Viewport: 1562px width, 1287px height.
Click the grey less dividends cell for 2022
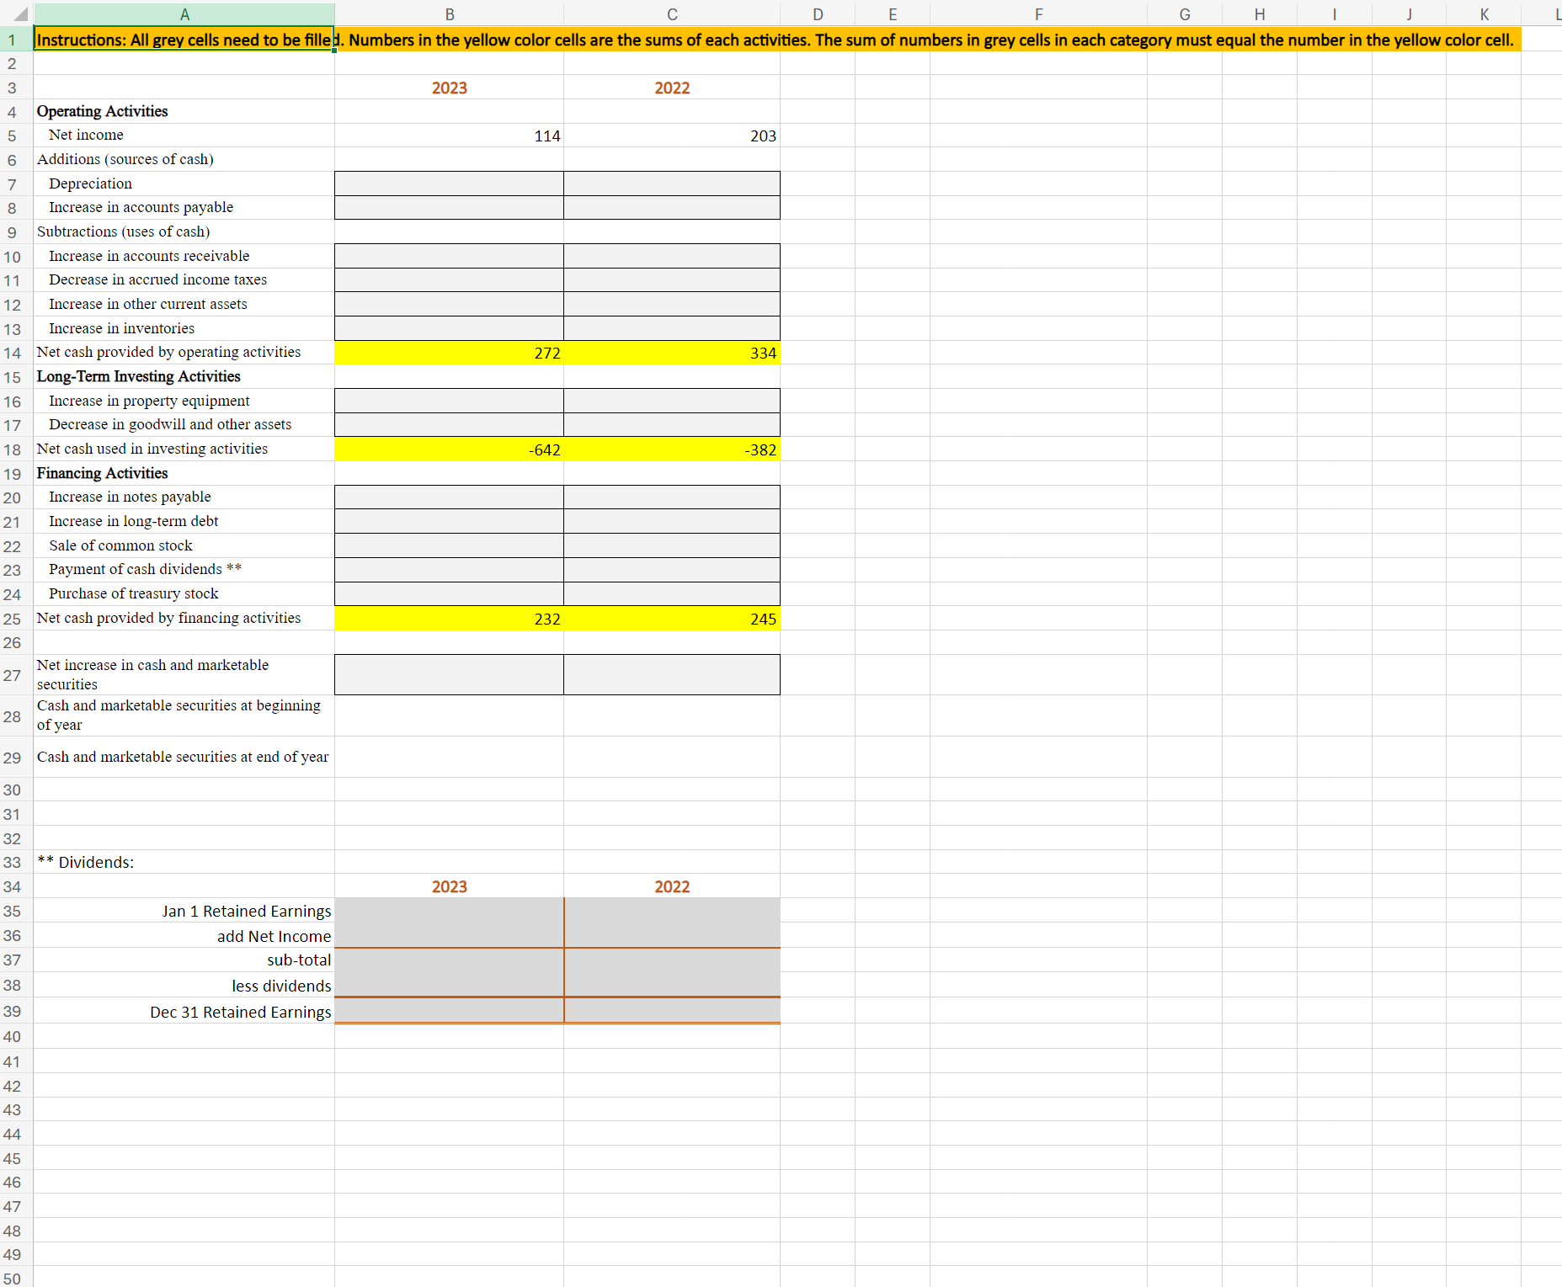click(672, 986)
